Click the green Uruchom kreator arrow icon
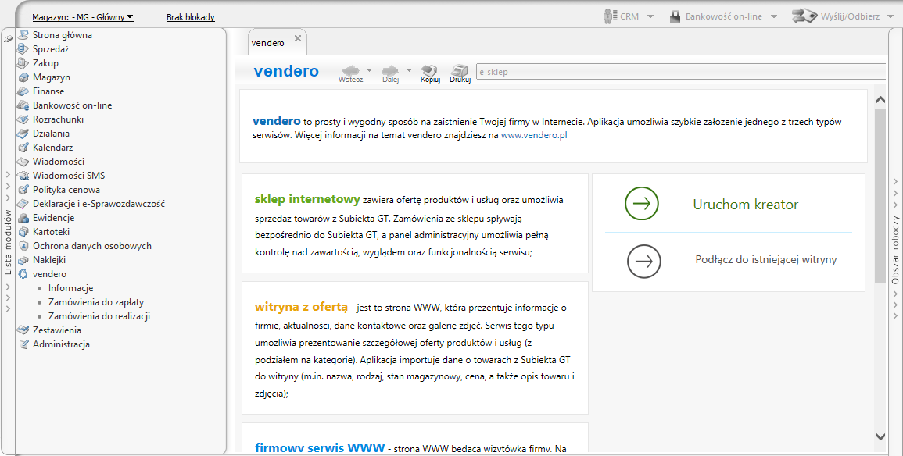Image resolution: width=903 pixels, height=456 pixels. (x=642, y=204)
